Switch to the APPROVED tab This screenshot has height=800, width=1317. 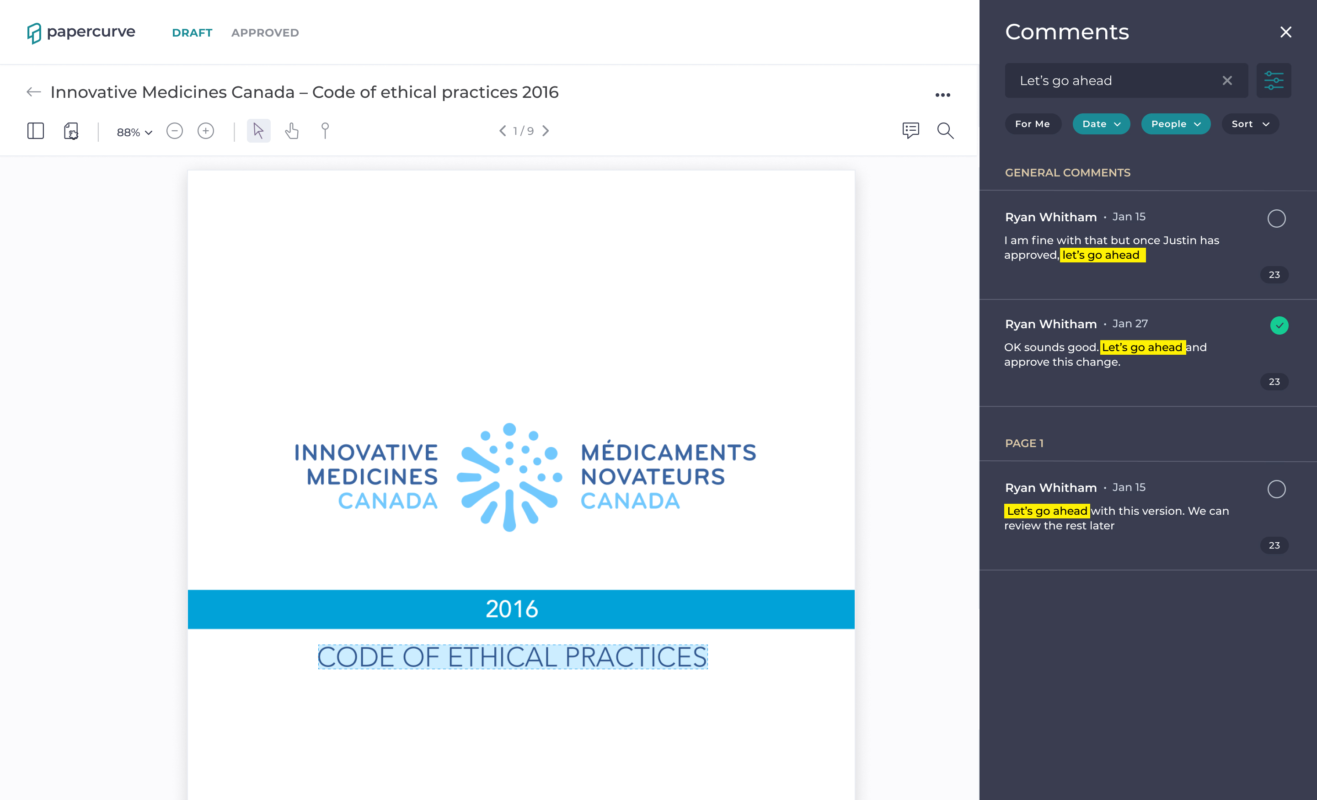click(265, 32)
